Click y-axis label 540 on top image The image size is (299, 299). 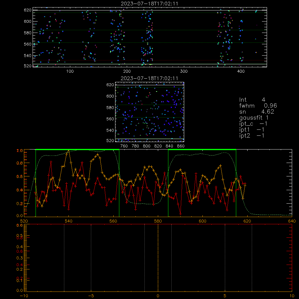tap(28, 56)
